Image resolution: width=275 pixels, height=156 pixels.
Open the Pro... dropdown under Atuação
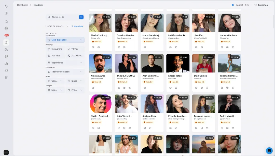[x=75, y=90]
